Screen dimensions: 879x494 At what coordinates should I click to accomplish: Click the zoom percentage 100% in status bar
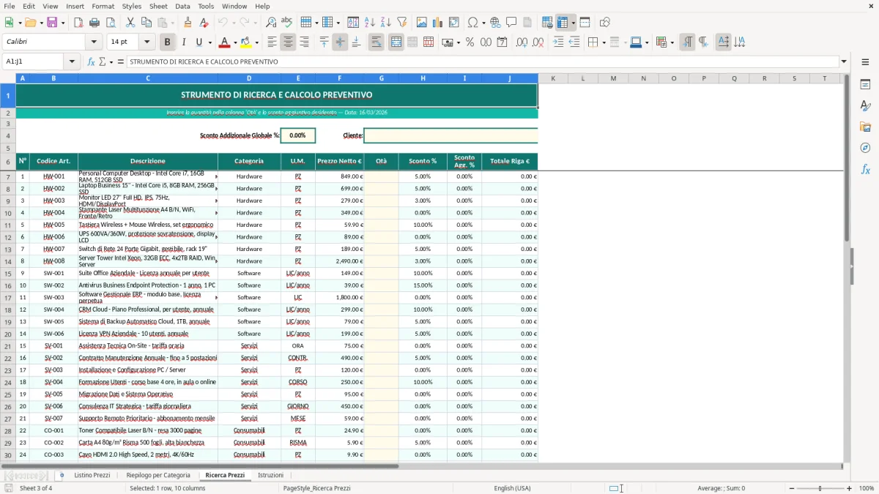point(867,488)
